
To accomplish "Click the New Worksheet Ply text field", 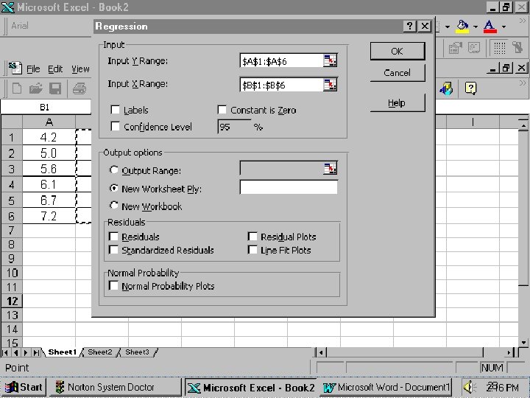I will (289, 187).
